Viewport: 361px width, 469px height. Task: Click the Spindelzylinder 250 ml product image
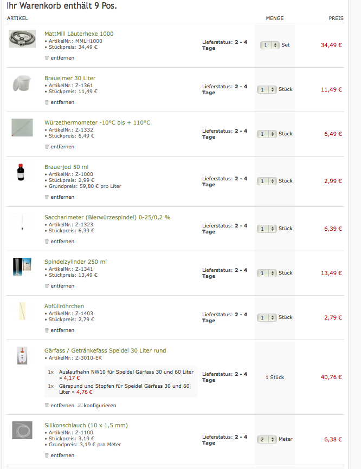pyautogui.click(x=22, y=266)
